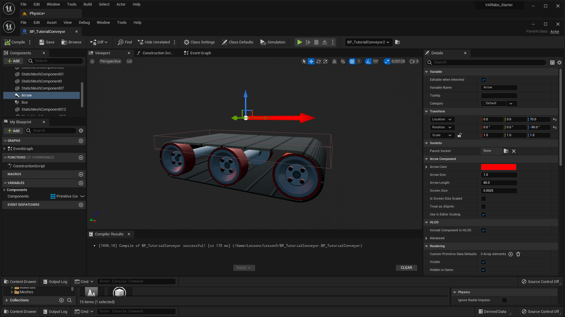Viewport: 565px width, 317px height.
Task: Select the grid snap icon
Action: point(352,61)
